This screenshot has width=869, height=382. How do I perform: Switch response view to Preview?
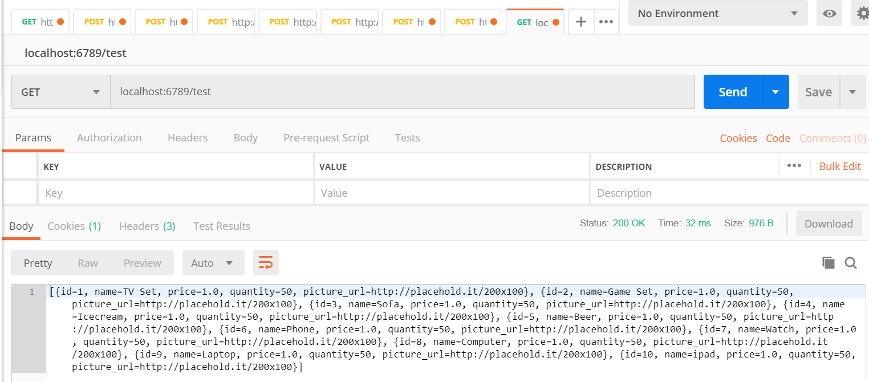pos(142,262)
